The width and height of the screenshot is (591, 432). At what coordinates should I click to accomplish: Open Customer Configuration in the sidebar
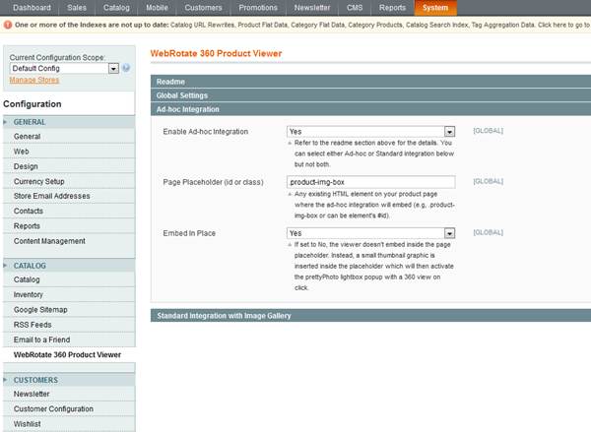point(54,408)
